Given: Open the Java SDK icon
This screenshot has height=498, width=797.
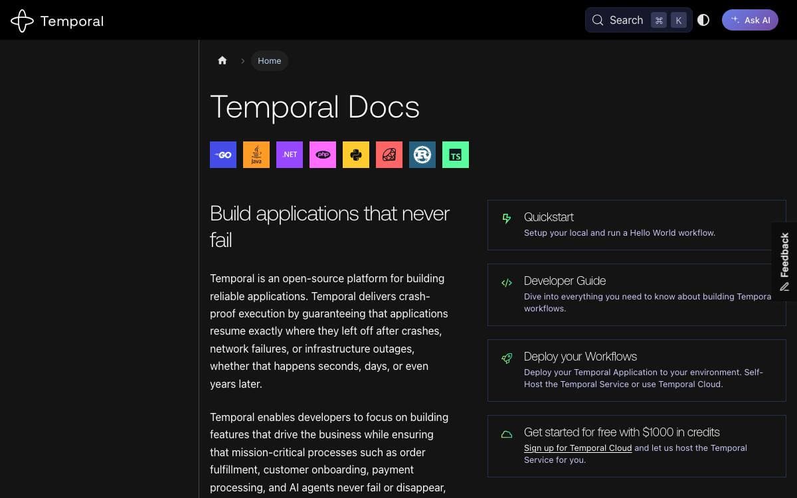Looking at the screenshot, I should [x=256, y=155].
